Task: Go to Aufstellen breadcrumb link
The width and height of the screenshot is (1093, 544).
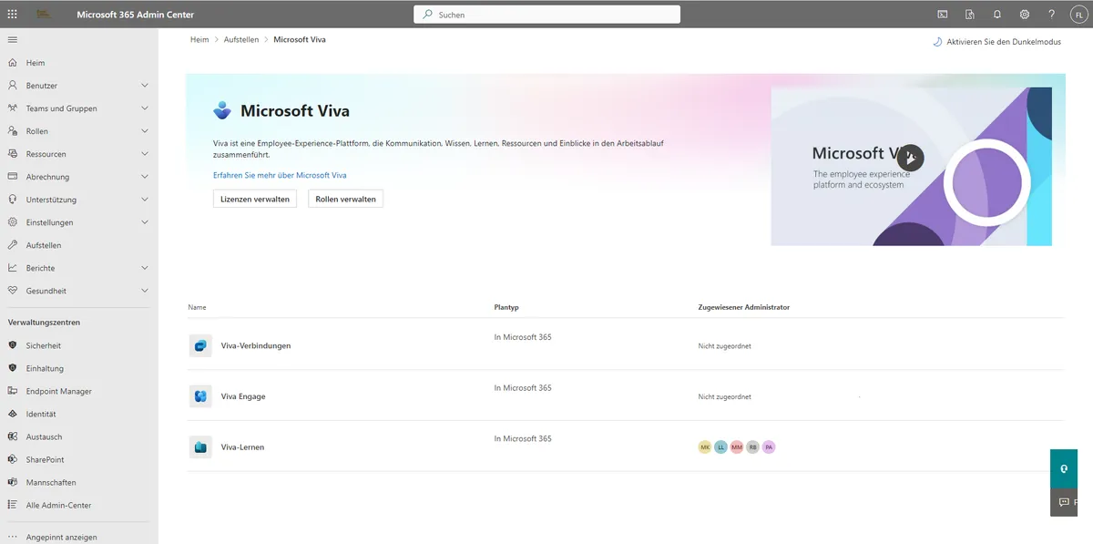Action: pyautogui.click(x=242, y=40)
